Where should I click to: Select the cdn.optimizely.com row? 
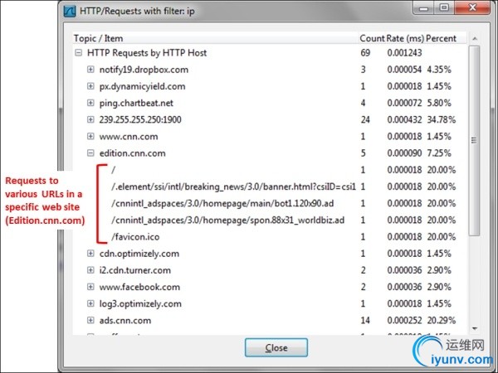(x=270, y=254)
